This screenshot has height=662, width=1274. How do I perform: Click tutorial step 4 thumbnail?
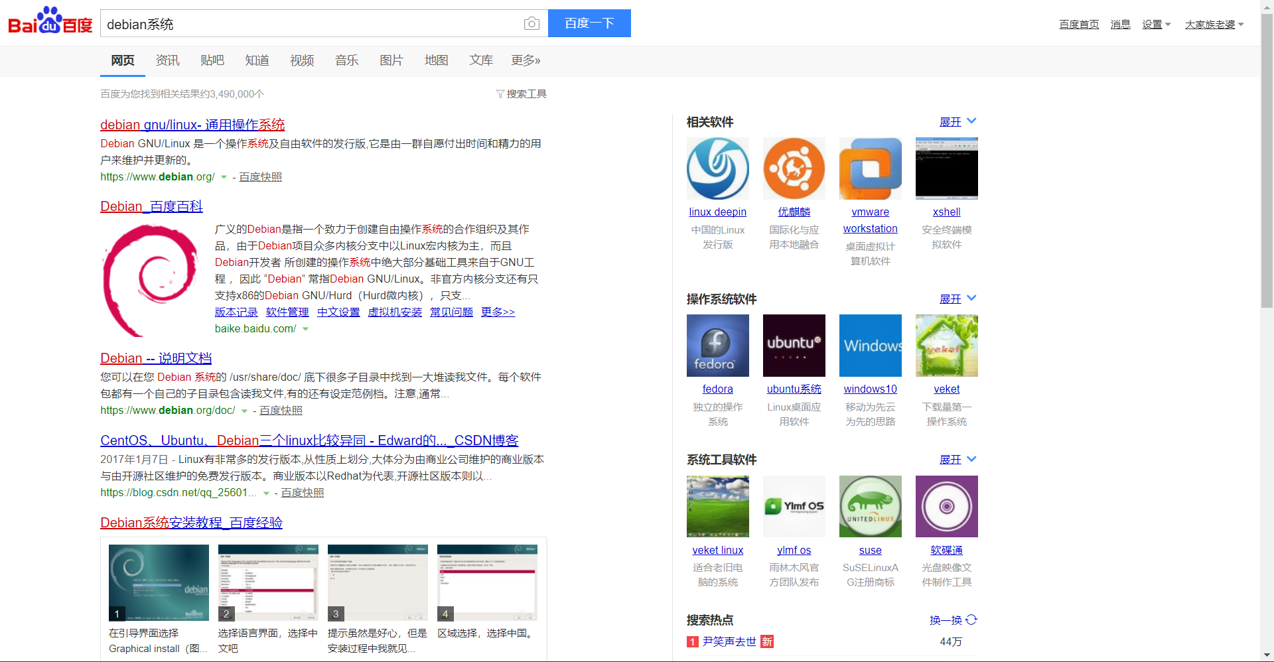tap(487, 583)
